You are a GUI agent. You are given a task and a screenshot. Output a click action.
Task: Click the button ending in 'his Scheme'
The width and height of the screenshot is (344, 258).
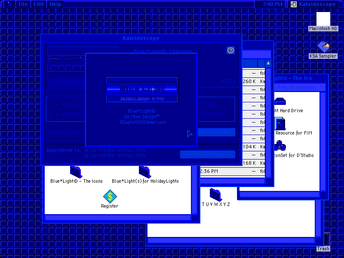coord(216,132)
